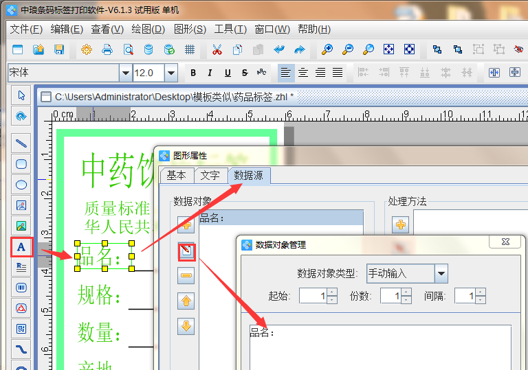
Task: Select the text tool (A) in sidebar
Action: (21, 246)
